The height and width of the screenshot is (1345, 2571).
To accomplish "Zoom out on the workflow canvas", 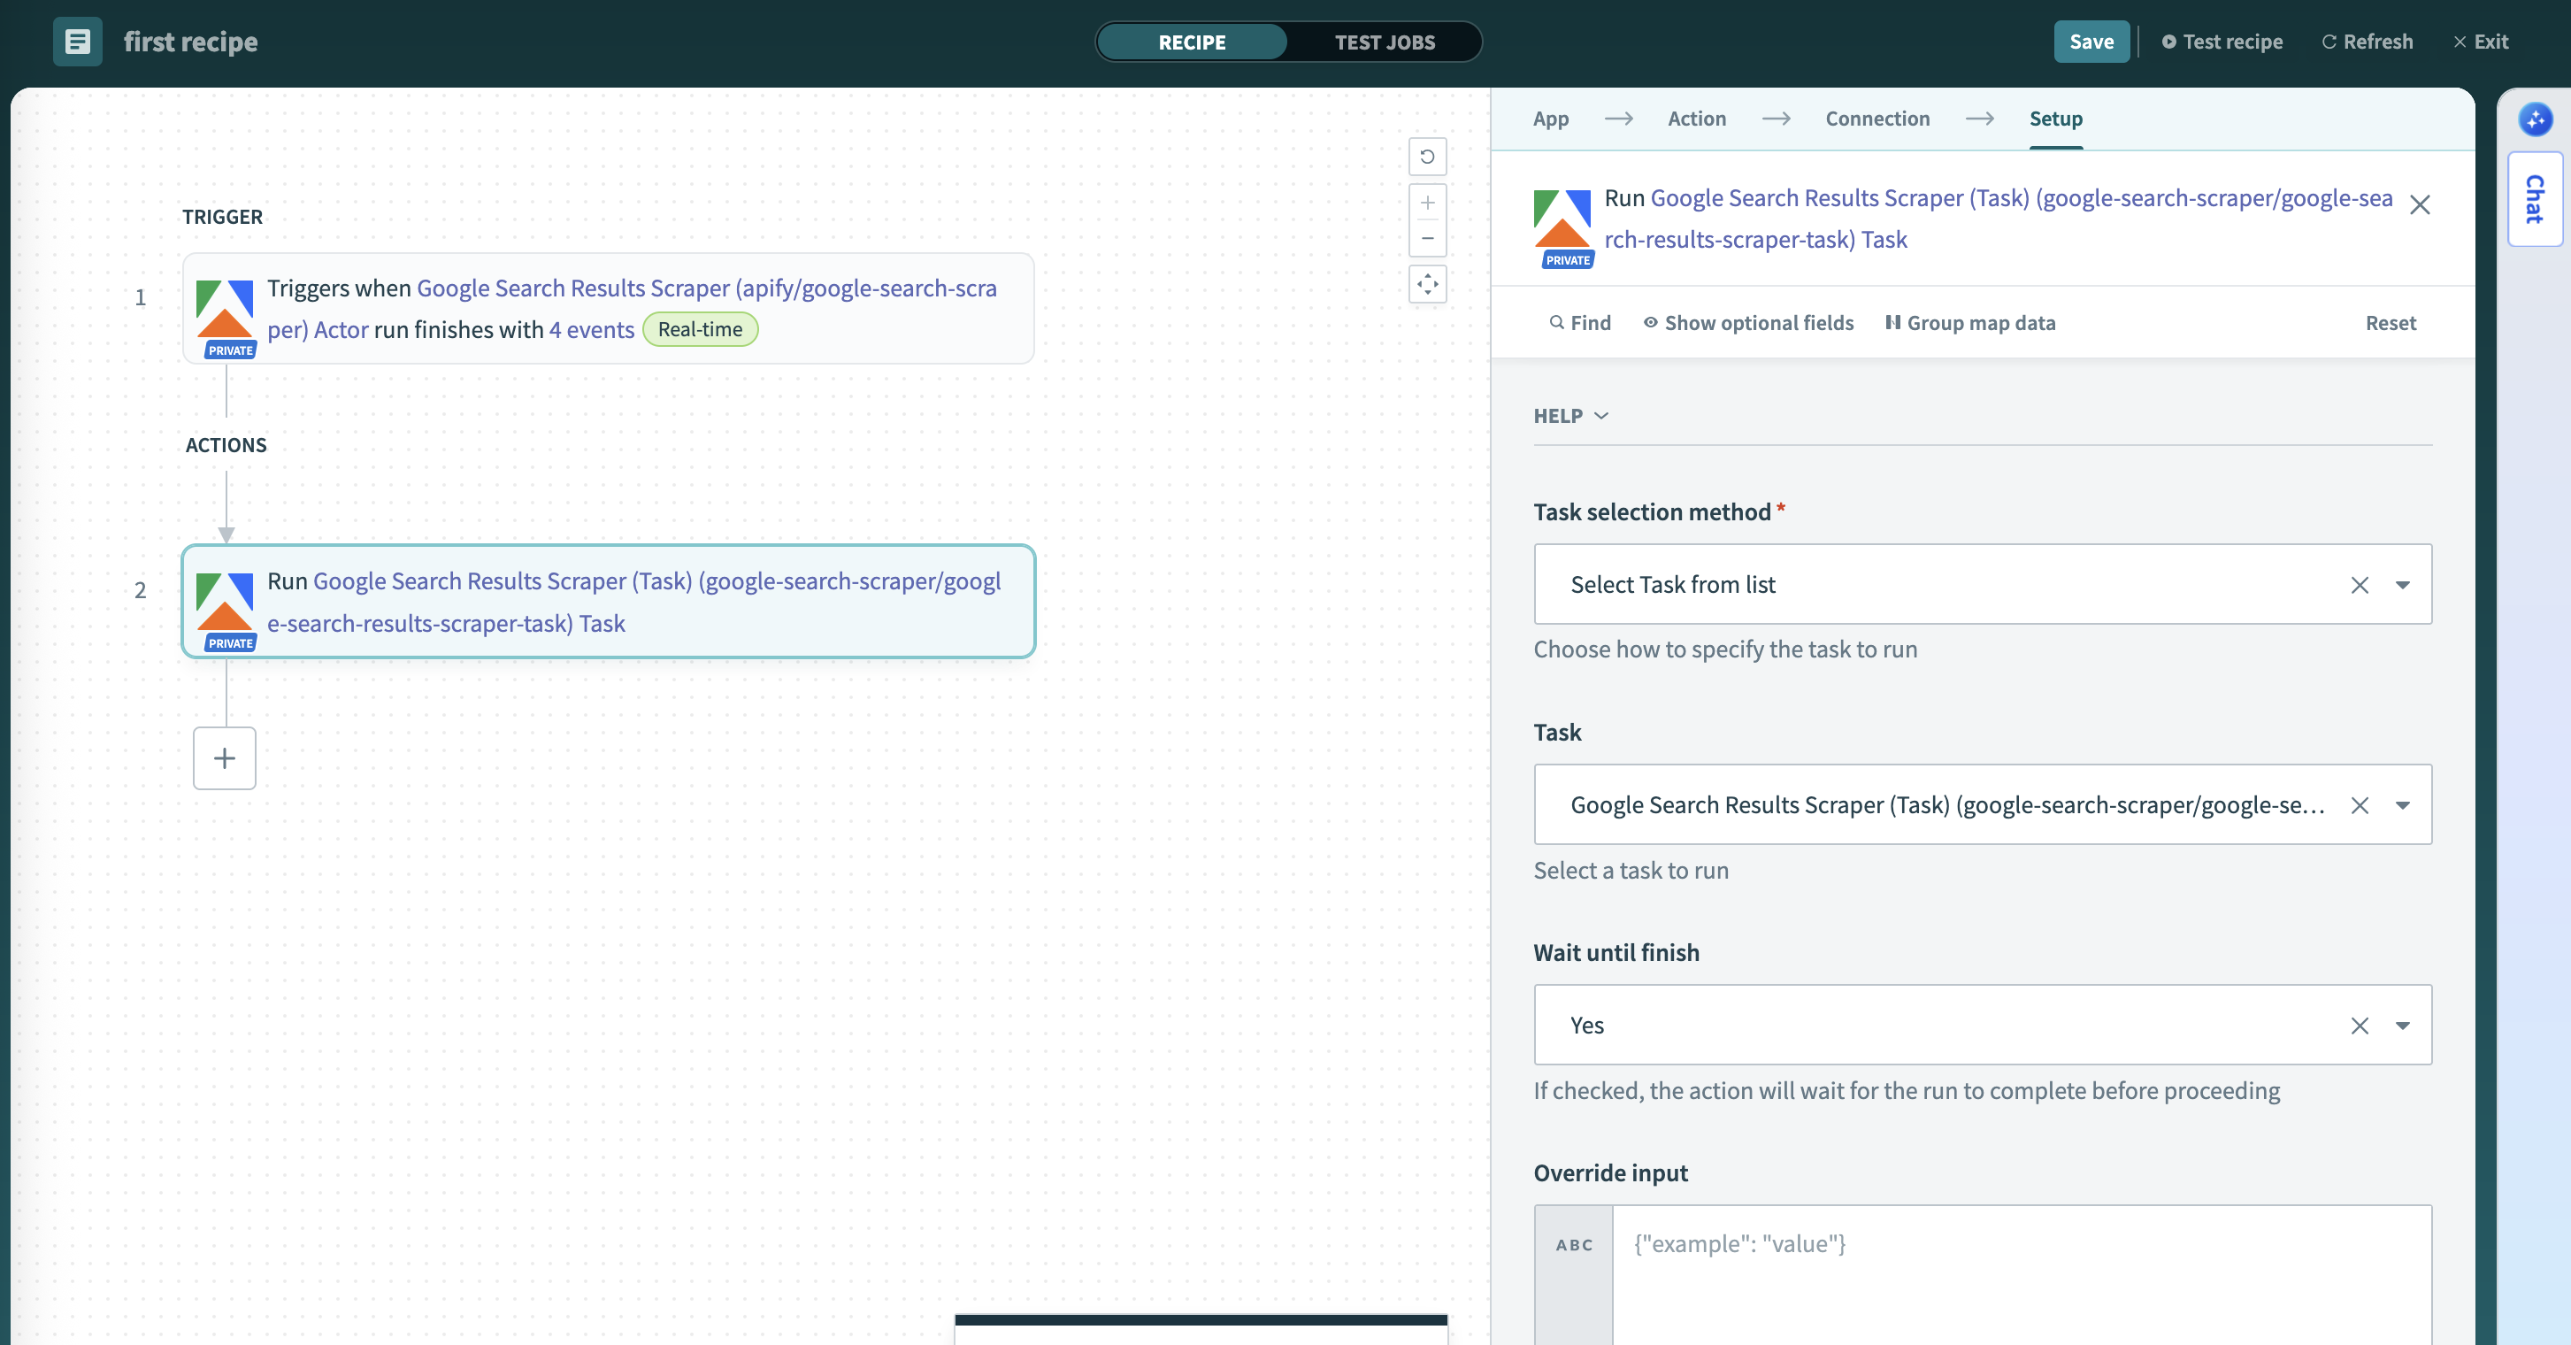I will point(1427,238).
